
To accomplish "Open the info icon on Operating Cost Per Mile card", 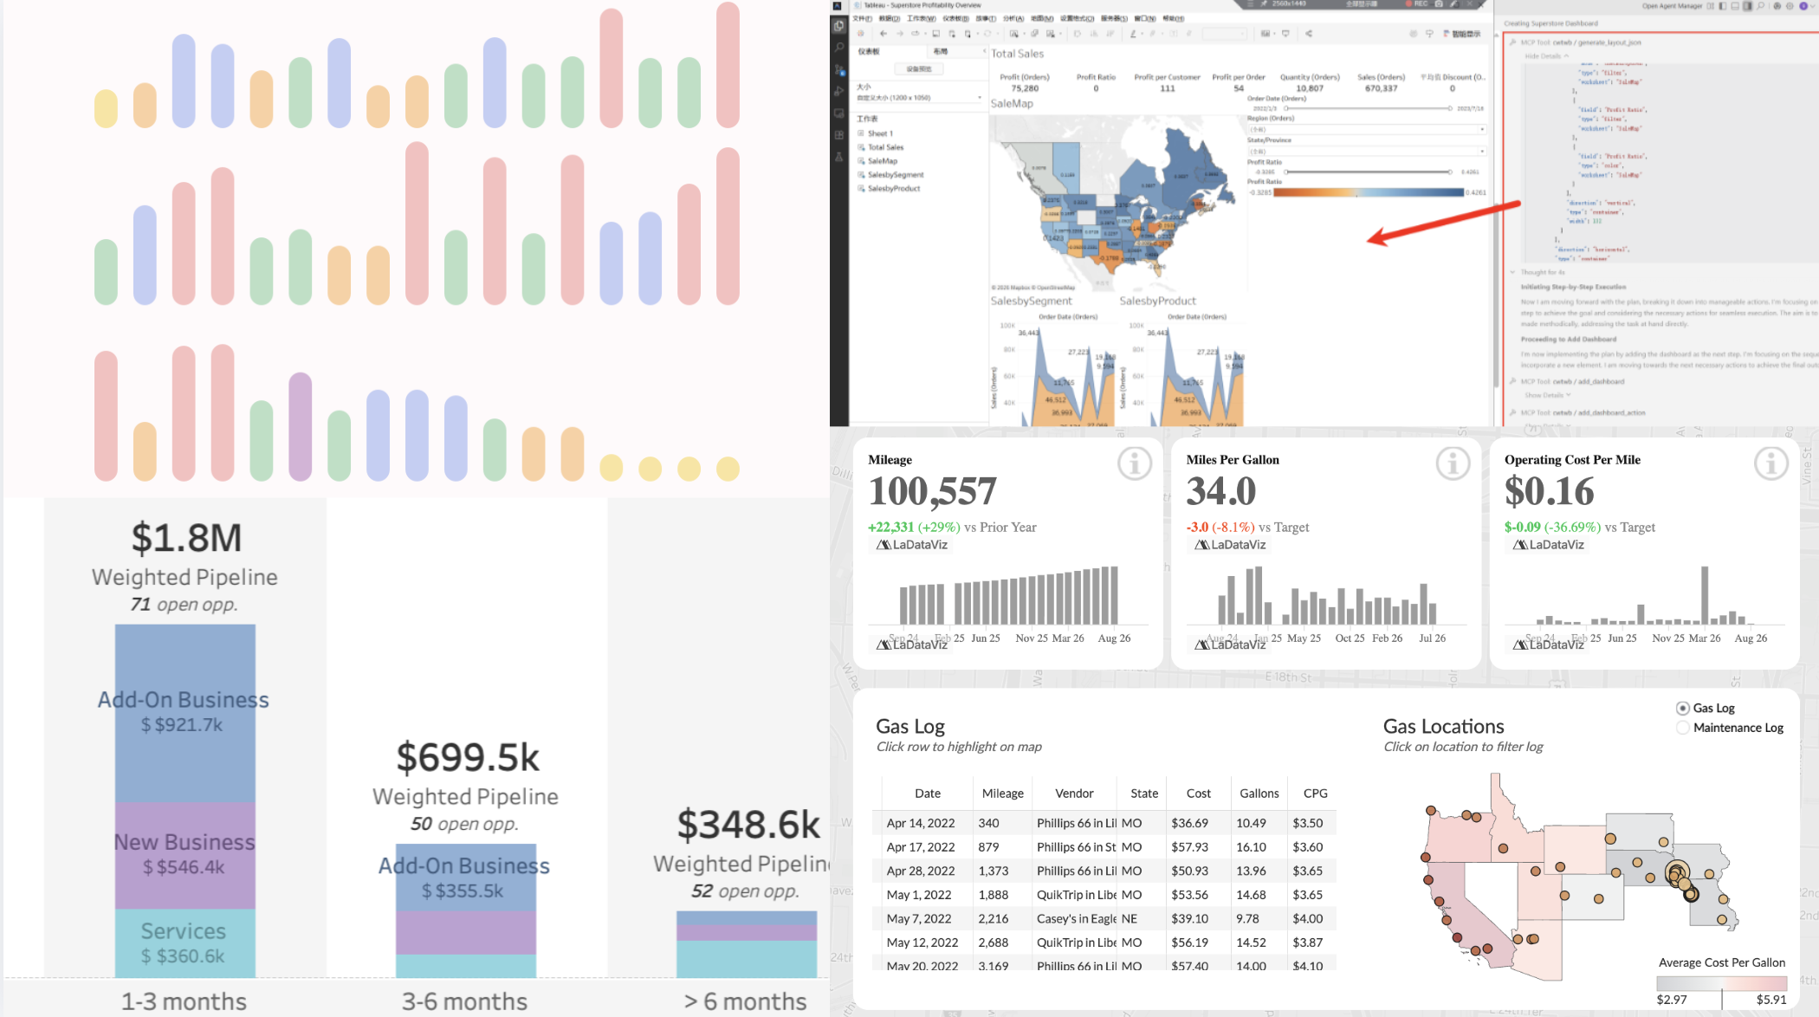I will pos(1770,463).
